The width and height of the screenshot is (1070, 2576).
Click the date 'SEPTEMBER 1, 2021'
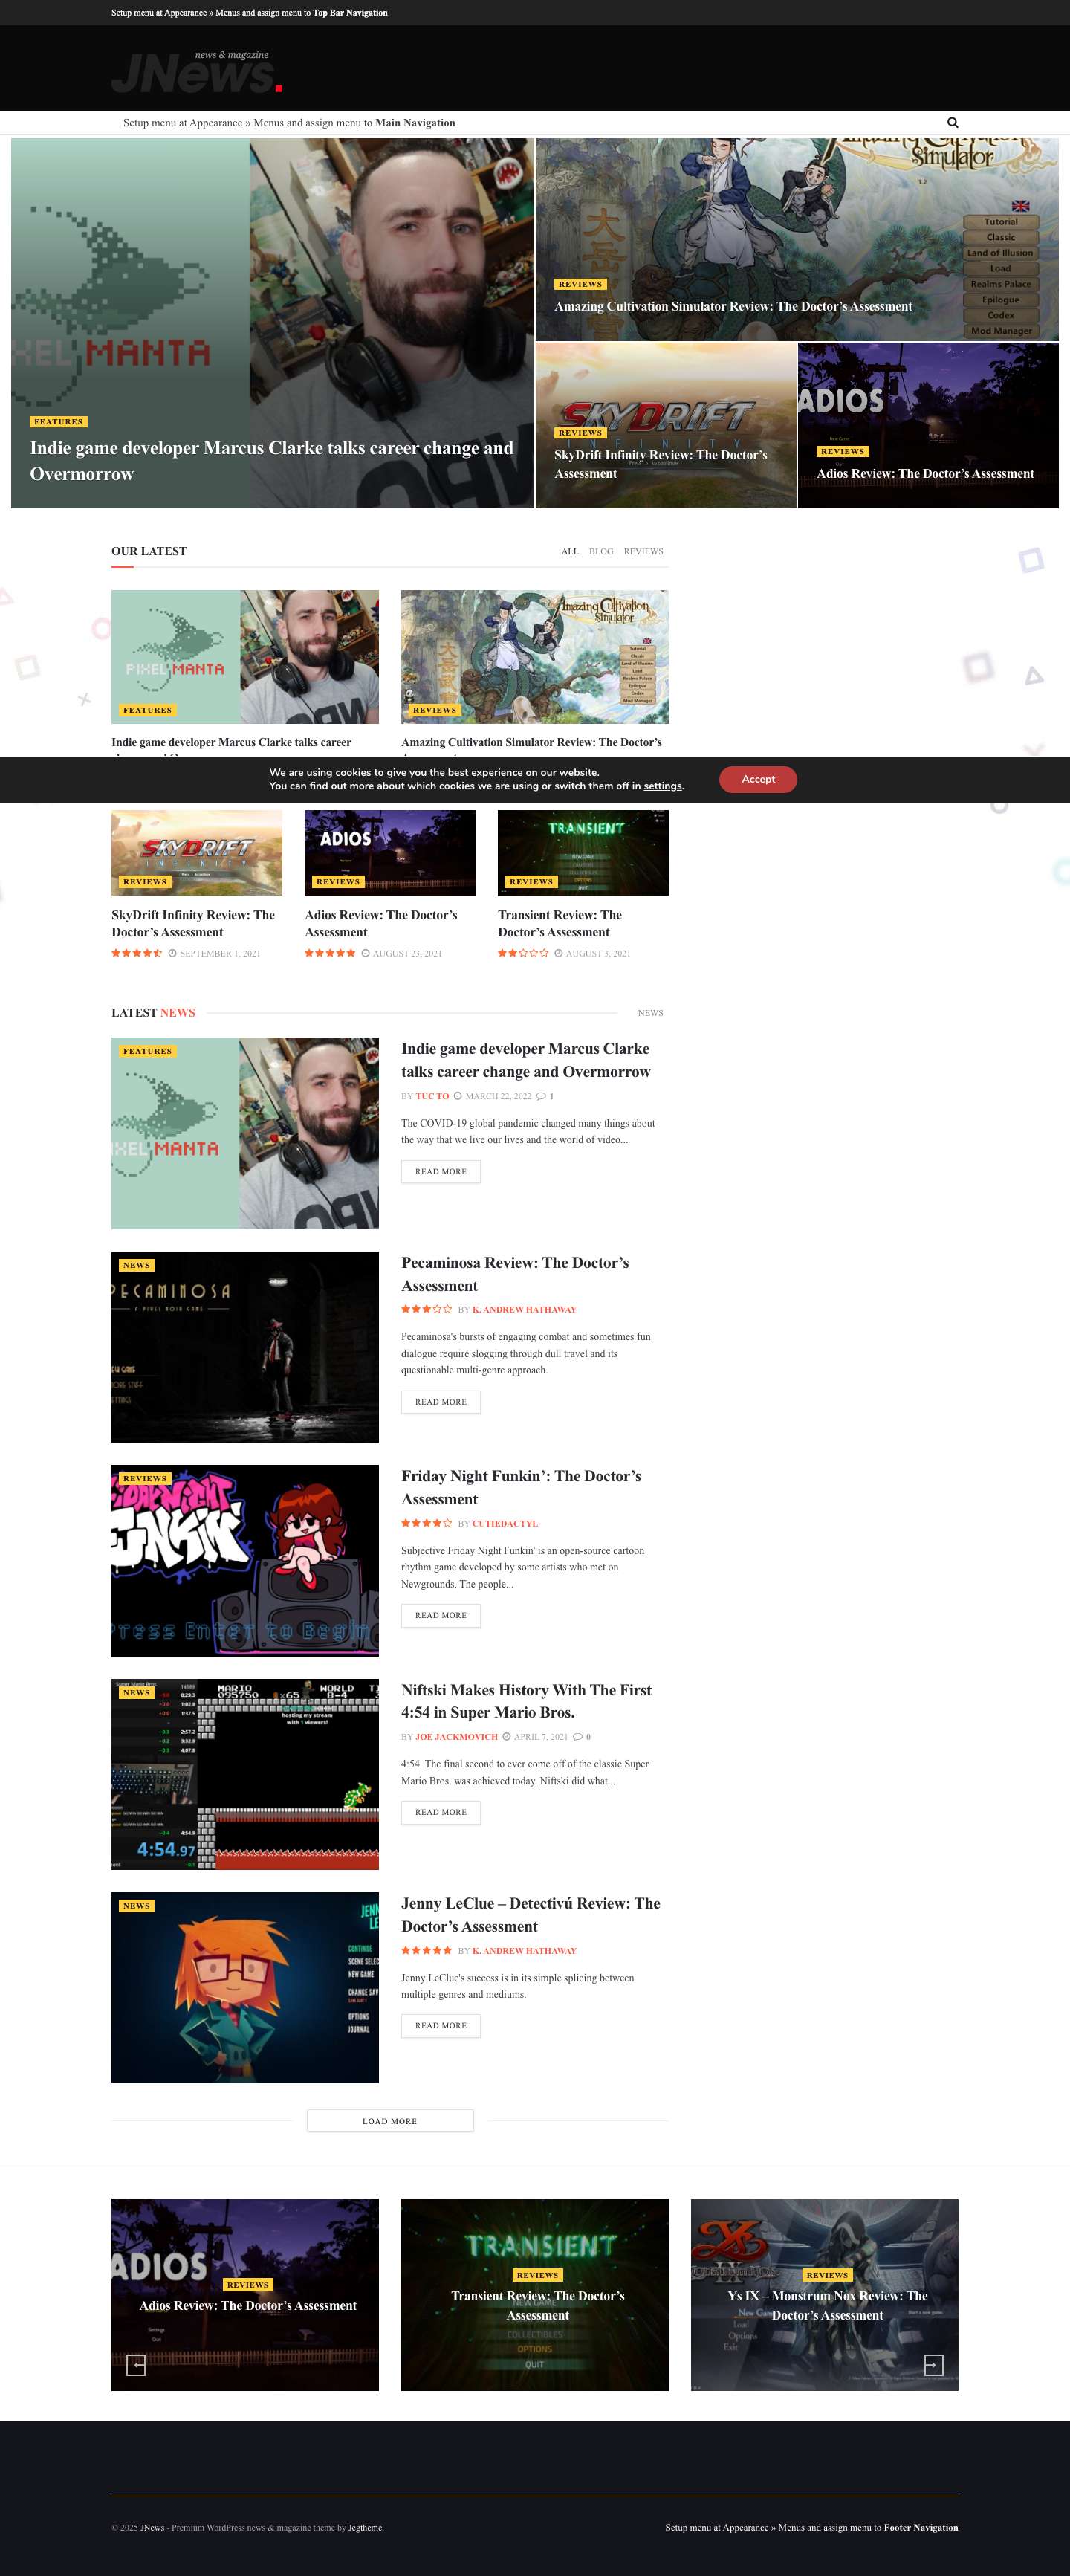[220, 954]
